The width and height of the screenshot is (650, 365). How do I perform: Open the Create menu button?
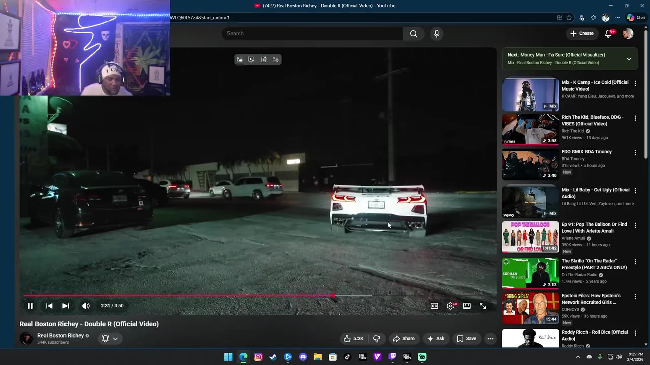tap(582, 33)
